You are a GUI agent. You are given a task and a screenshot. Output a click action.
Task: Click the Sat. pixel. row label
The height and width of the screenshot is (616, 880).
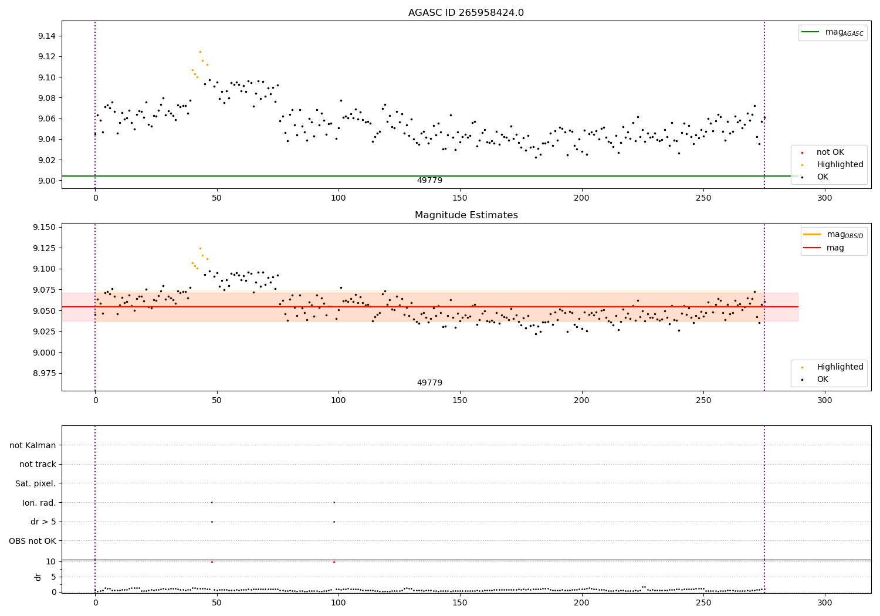[36, 484]
